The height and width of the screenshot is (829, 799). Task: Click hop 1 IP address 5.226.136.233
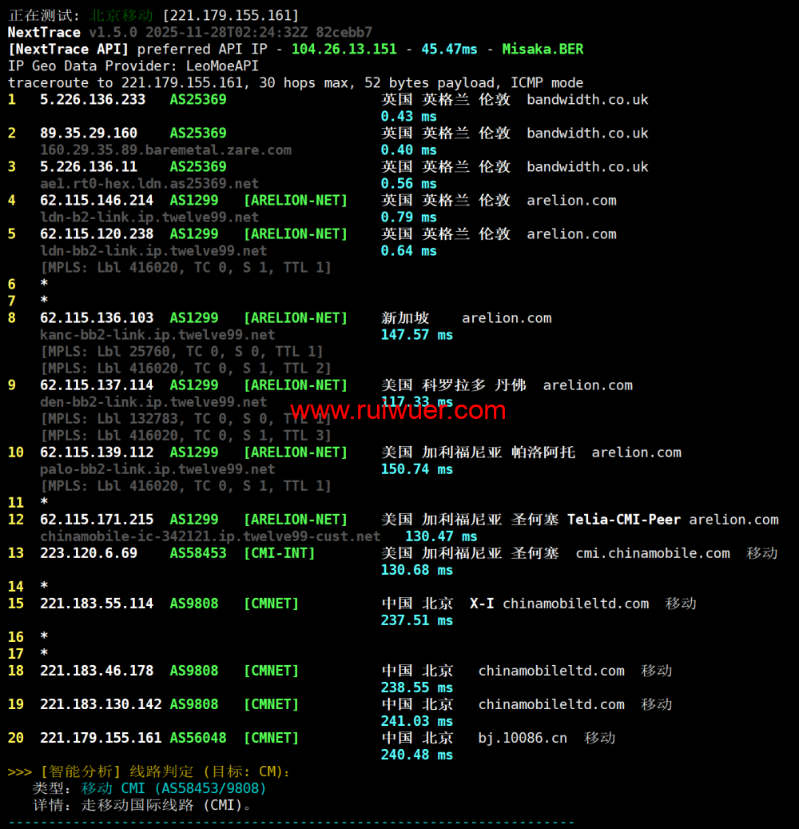click(x=93, y=100)
